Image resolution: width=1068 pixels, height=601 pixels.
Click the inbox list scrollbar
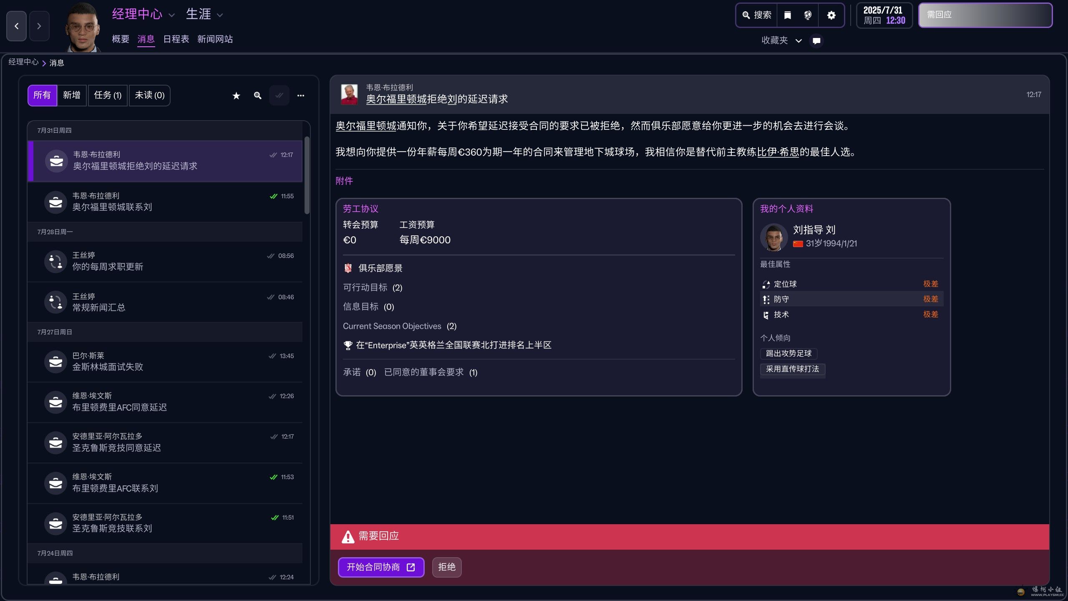[x=307, y=175]
